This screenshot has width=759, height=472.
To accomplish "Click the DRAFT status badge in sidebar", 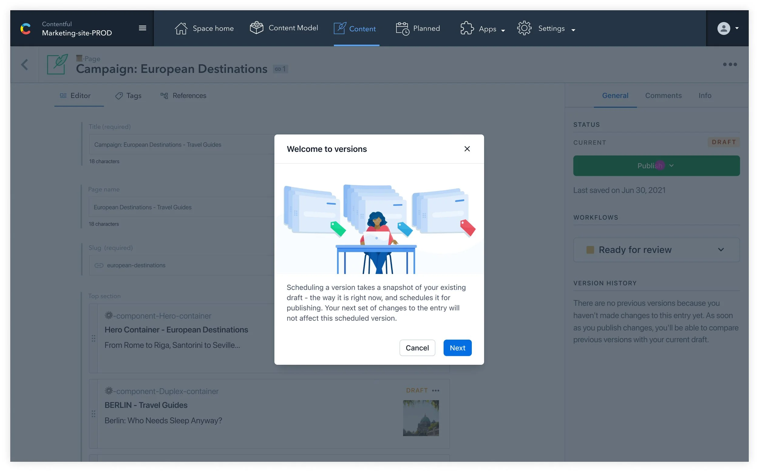I will (x=723, y=142).
